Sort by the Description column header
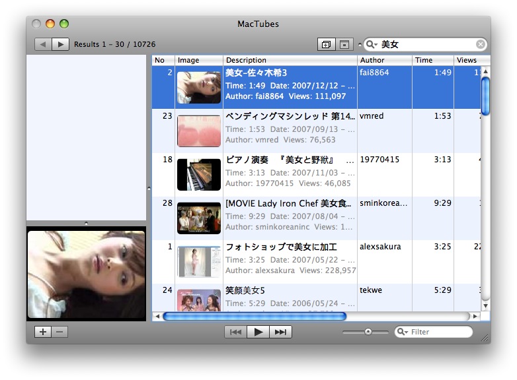The height and width of the screenshot is (380, 517). (x=290, y=60)
